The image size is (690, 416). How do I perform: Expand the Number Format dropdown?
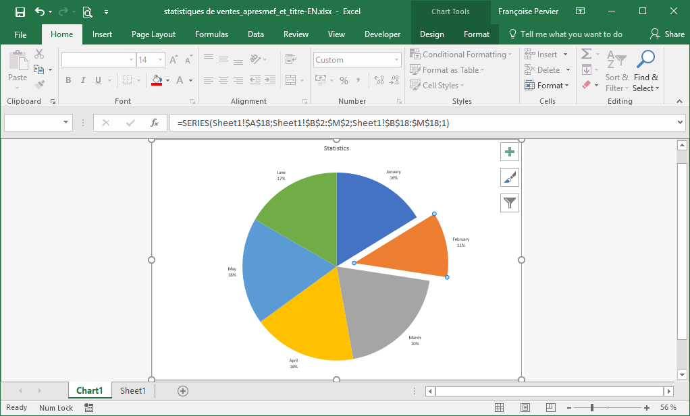(397, 60)
